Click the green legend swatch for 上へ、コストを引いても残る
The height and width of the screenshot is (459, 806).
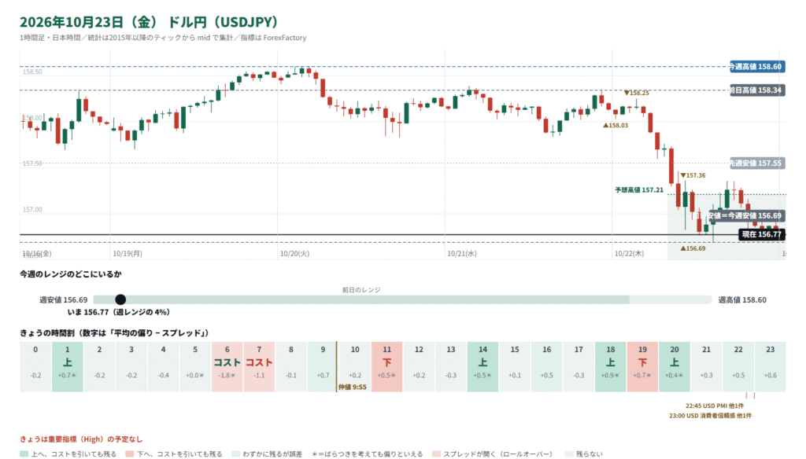point(24,453)
